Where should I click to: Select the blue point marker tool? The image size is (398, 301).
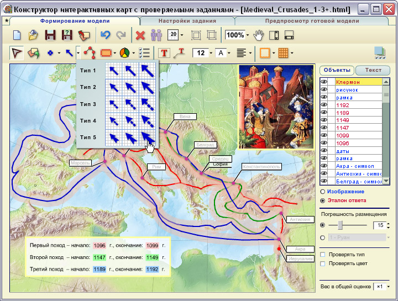[50, 53]
